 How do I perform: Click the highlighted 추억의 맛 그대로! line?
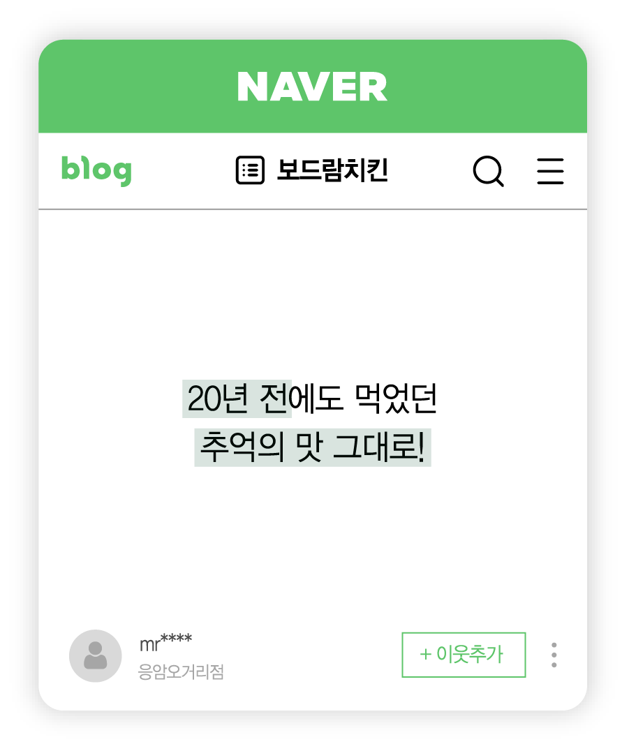click(312, 447)
